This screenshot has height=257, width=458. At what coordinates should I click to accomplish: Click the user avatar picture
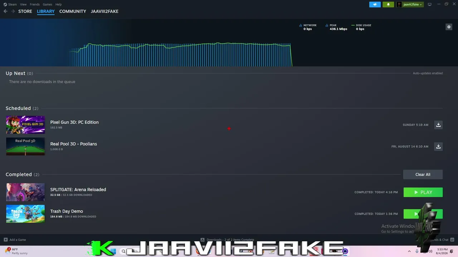399,4
